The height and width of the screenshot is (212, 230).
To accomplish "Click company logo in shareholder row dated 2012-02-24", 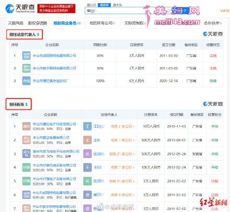I will point(27,168).
